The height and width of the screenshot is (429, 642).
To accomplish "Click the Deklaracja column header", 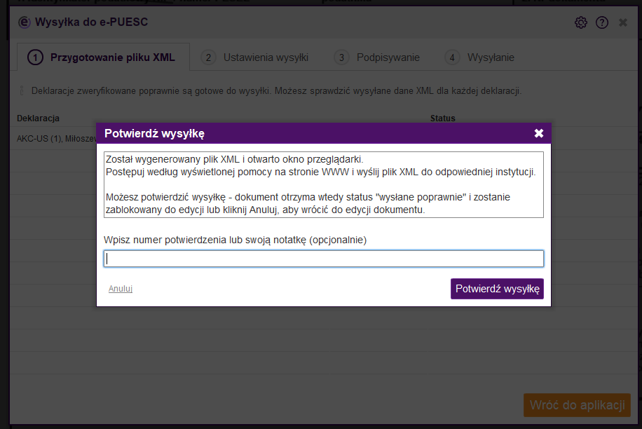I will (38, 118).
